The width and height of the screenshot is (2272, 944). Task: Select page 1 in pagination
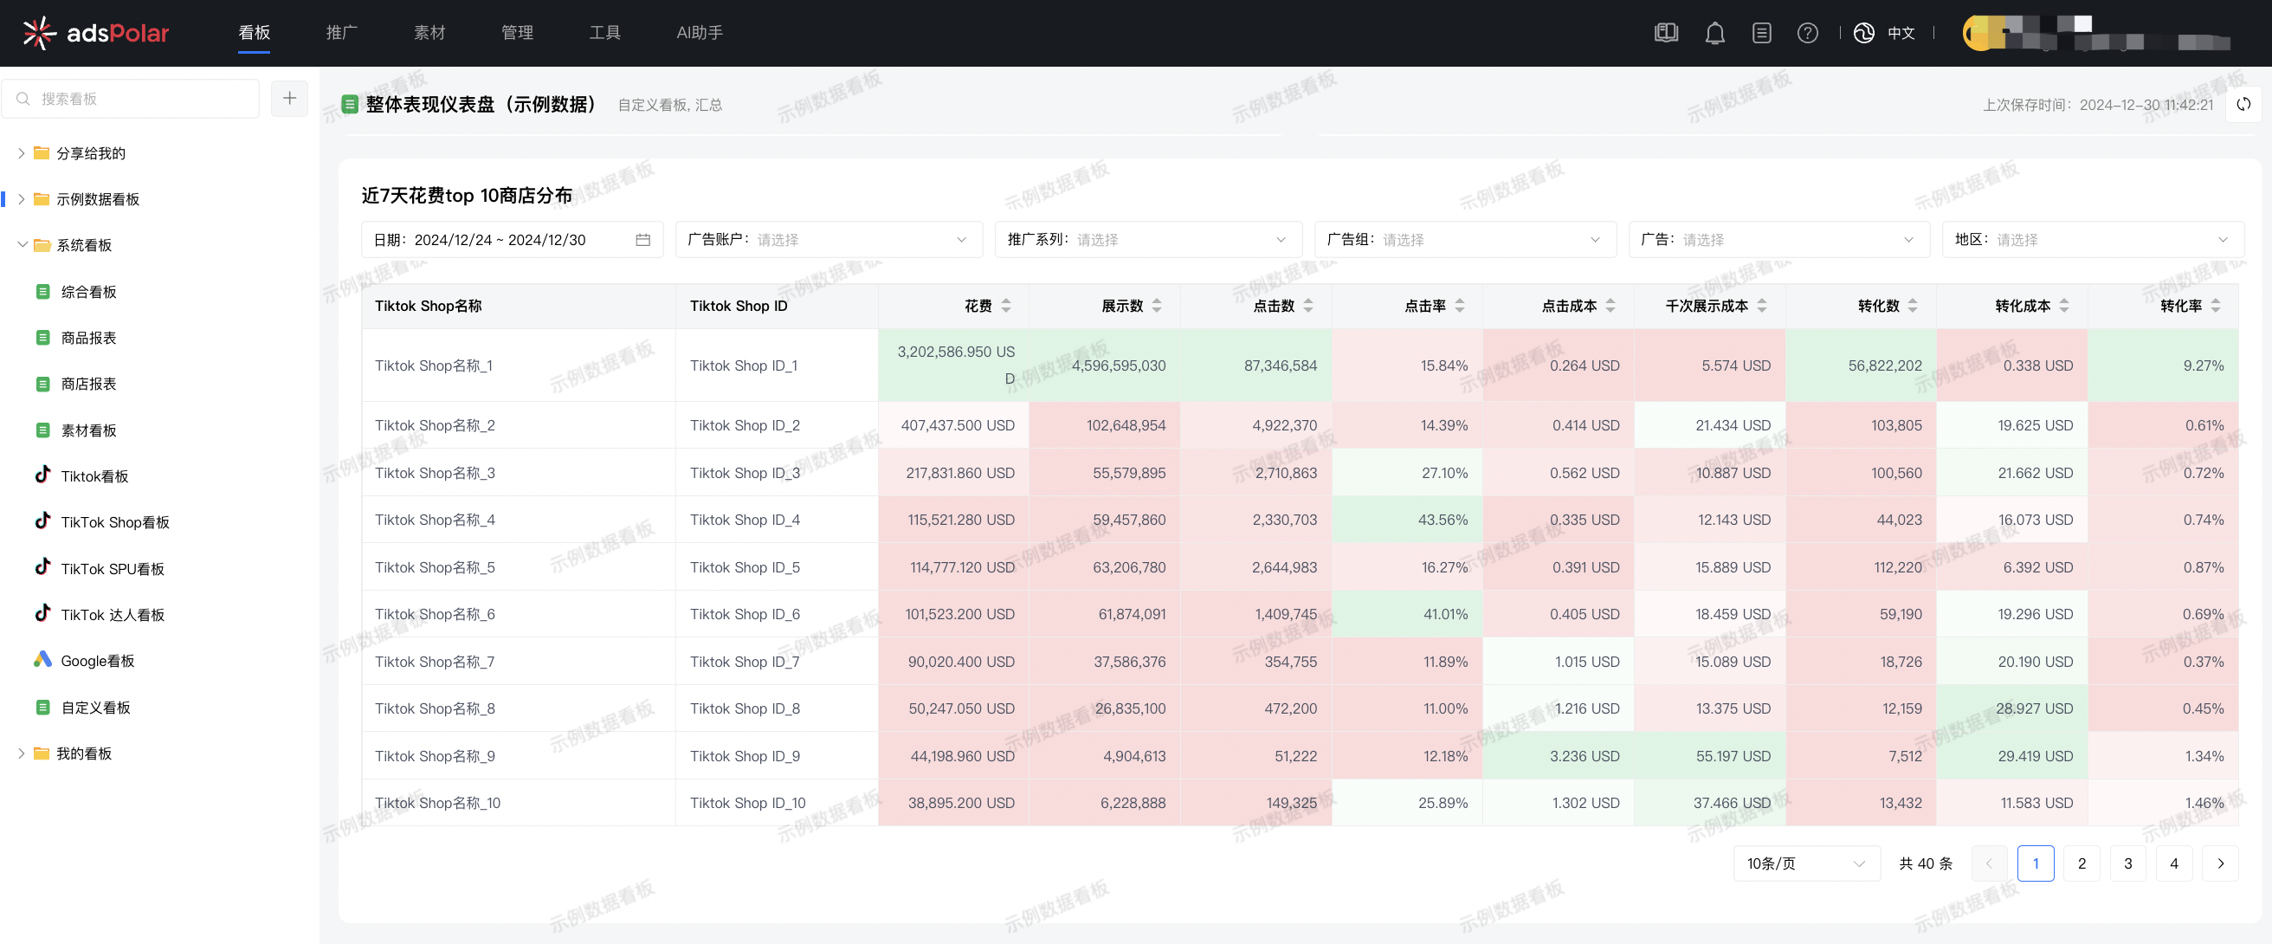[x=2036, y=863]
